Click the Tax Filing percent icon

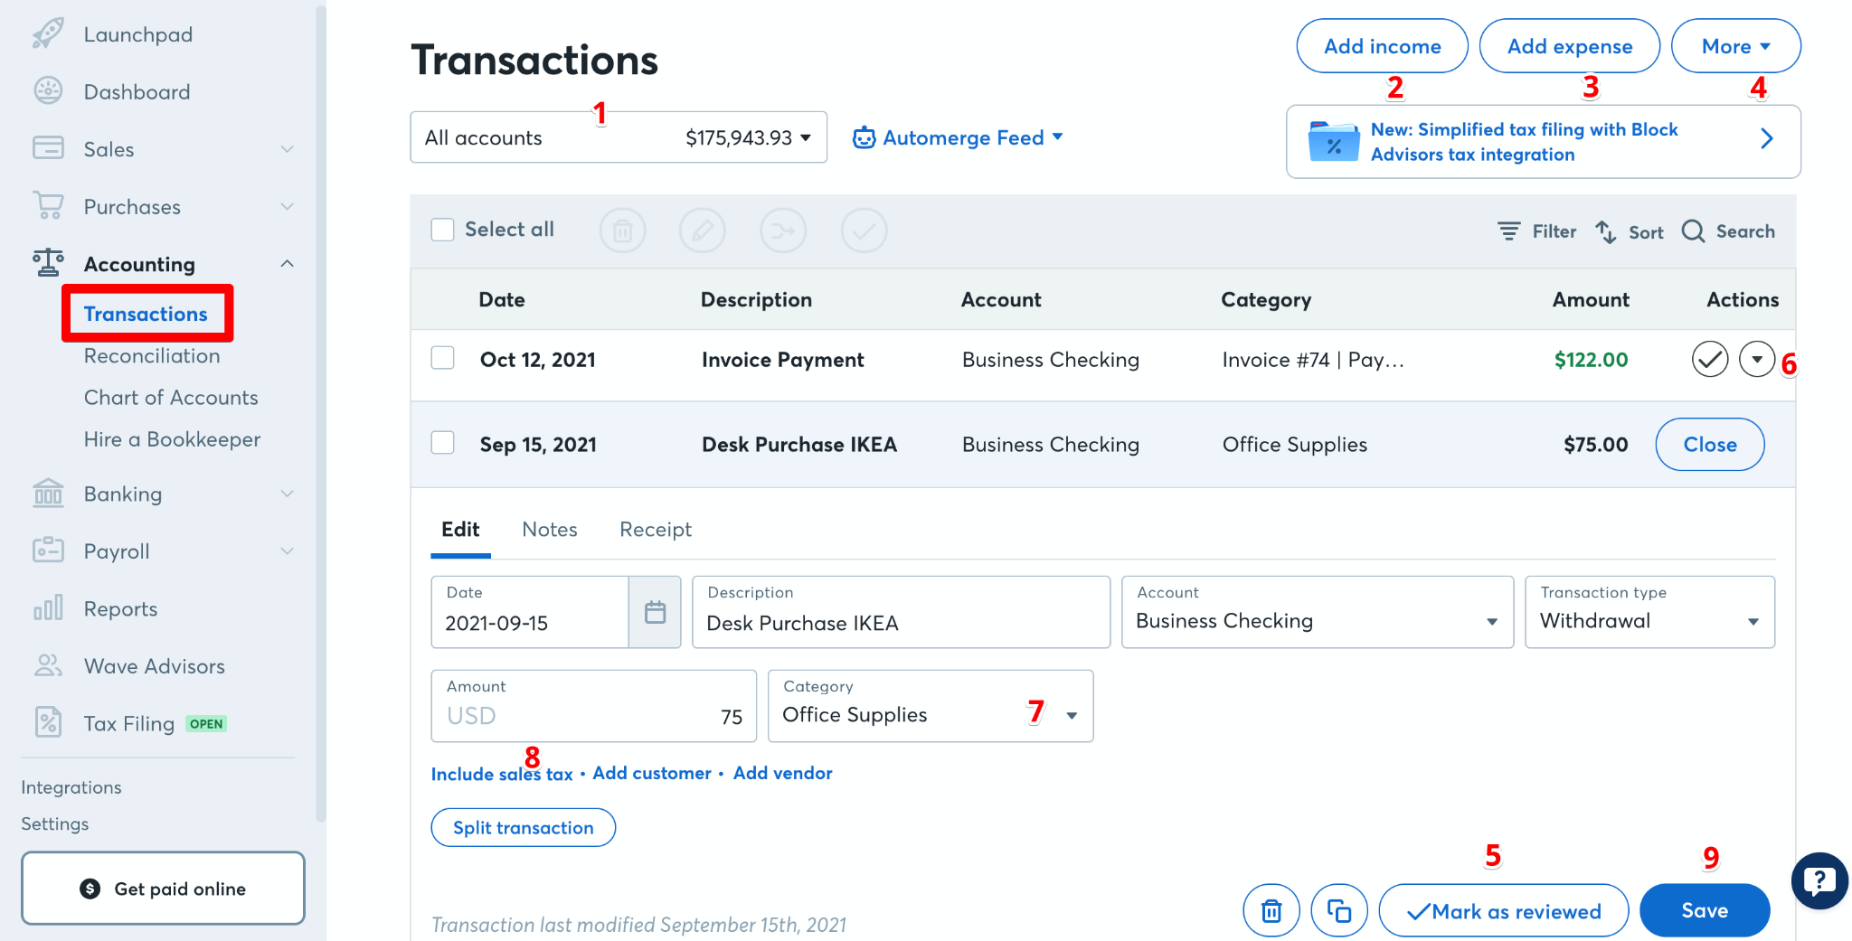click(48, 722)
